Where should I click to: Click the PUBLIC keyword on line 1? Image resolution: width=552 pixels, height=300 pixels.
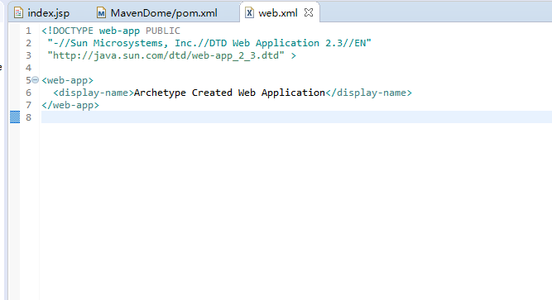tap(163, 31)
